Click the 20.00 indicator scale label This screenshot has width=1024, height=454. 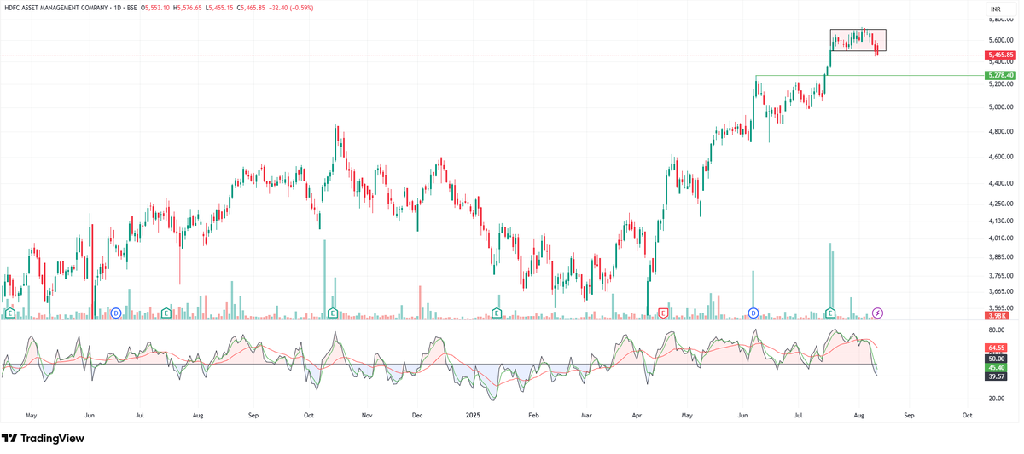996,398
